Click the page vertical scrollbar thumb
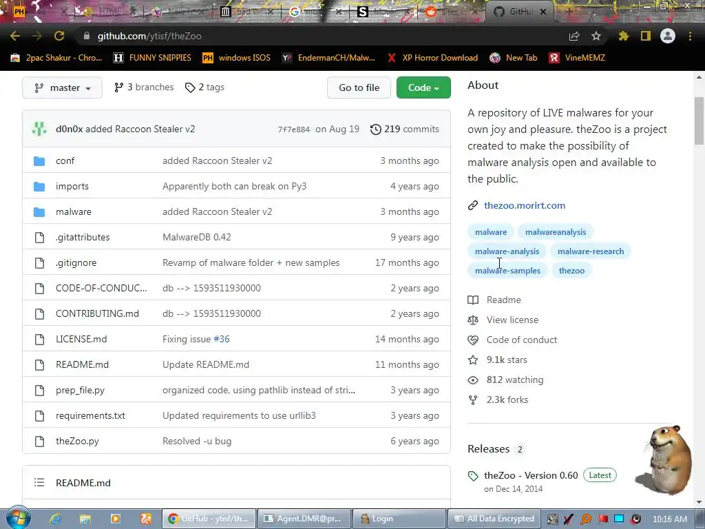The width and height of the screenshot is (705, 529). [x=699, y=121]
